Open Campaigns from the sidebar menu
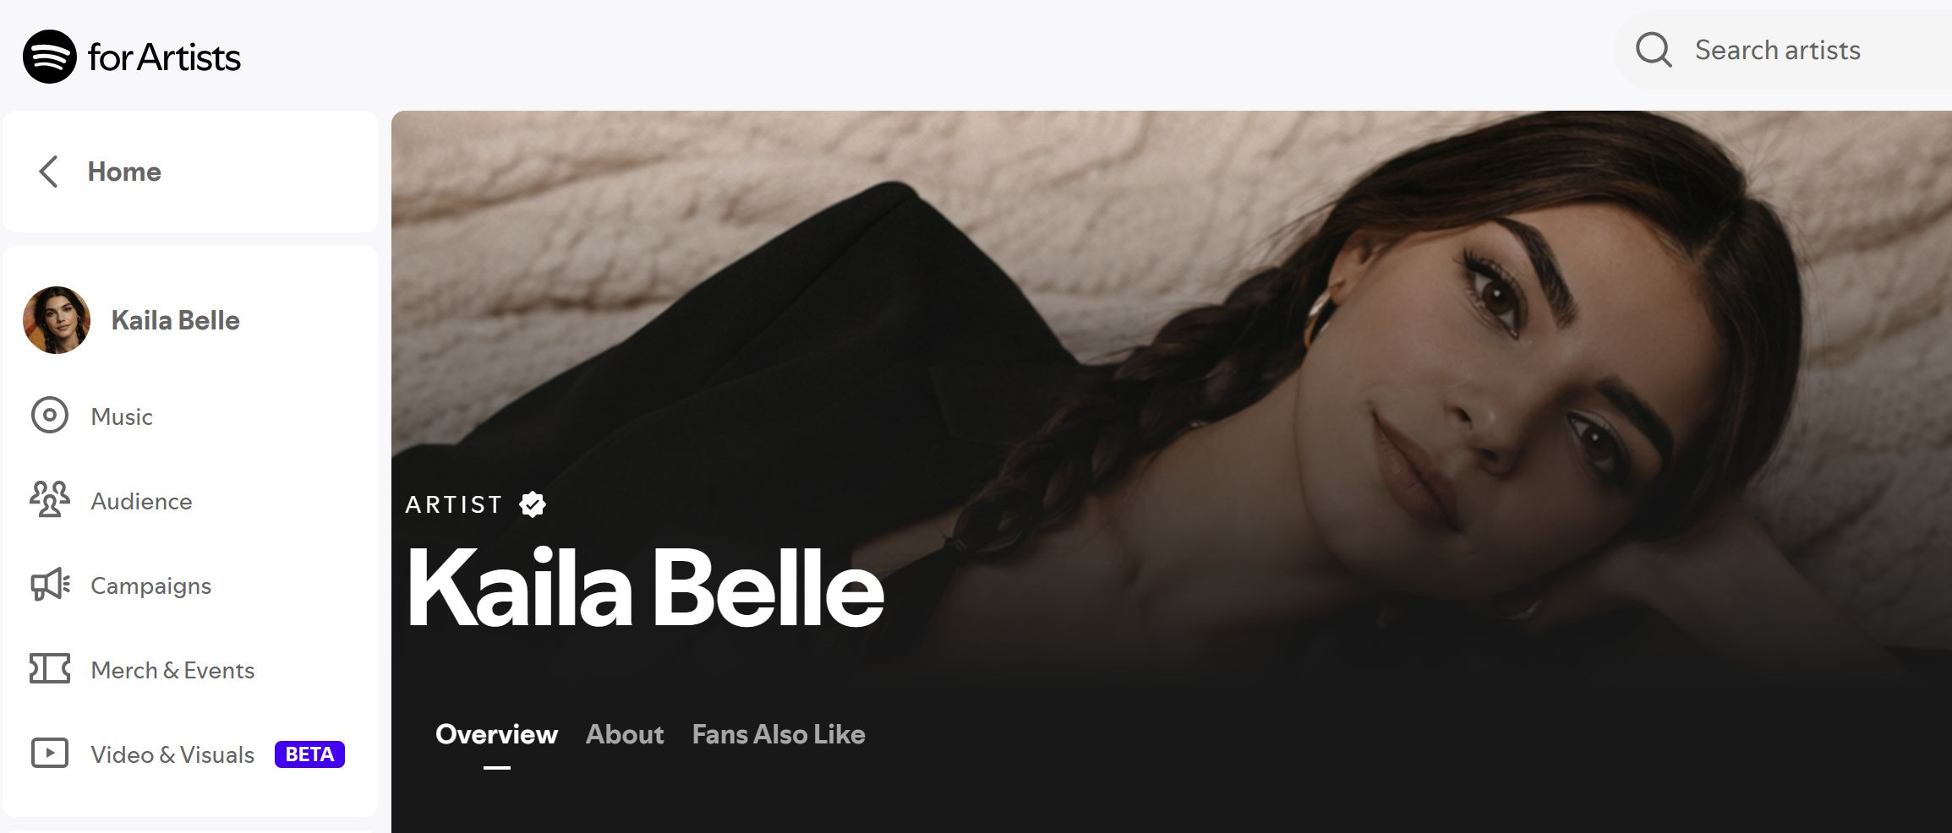The height and width of the screenshot is (833, 1952). tap(150, 585)
